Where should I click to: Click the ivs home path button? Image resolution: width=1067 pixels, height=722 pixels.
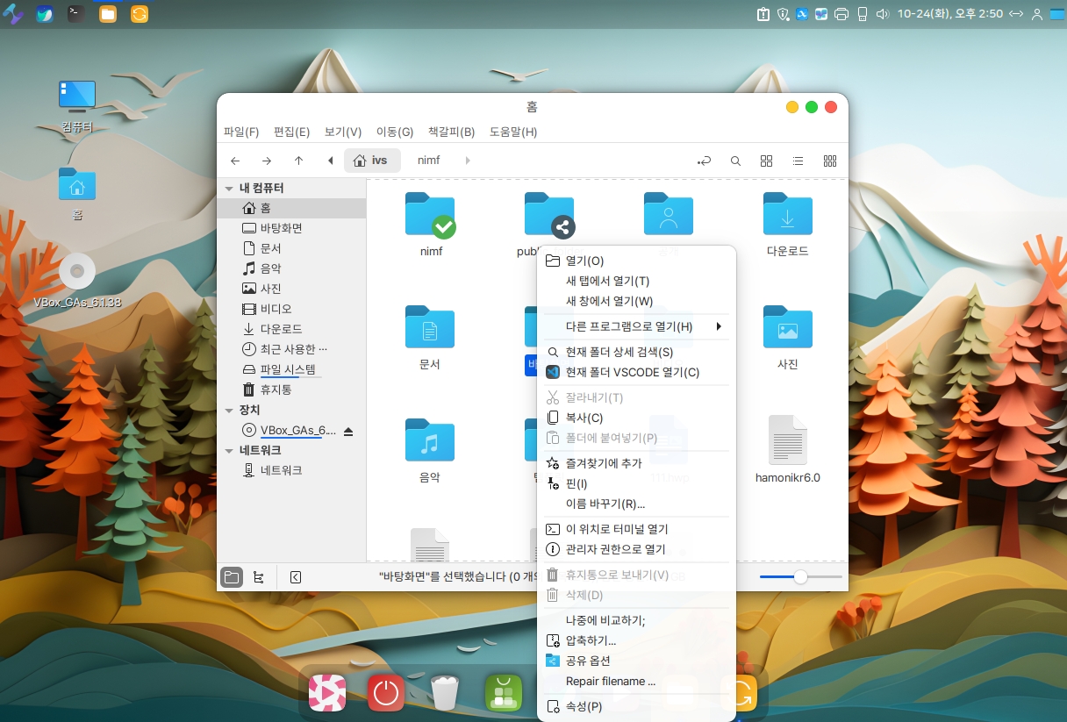point(372,161)
